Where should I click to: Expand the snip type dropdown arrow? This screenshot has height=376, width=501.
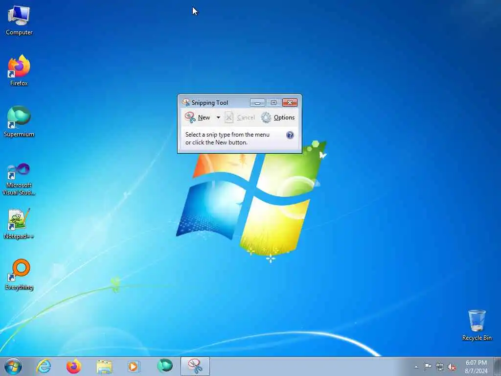218,117
